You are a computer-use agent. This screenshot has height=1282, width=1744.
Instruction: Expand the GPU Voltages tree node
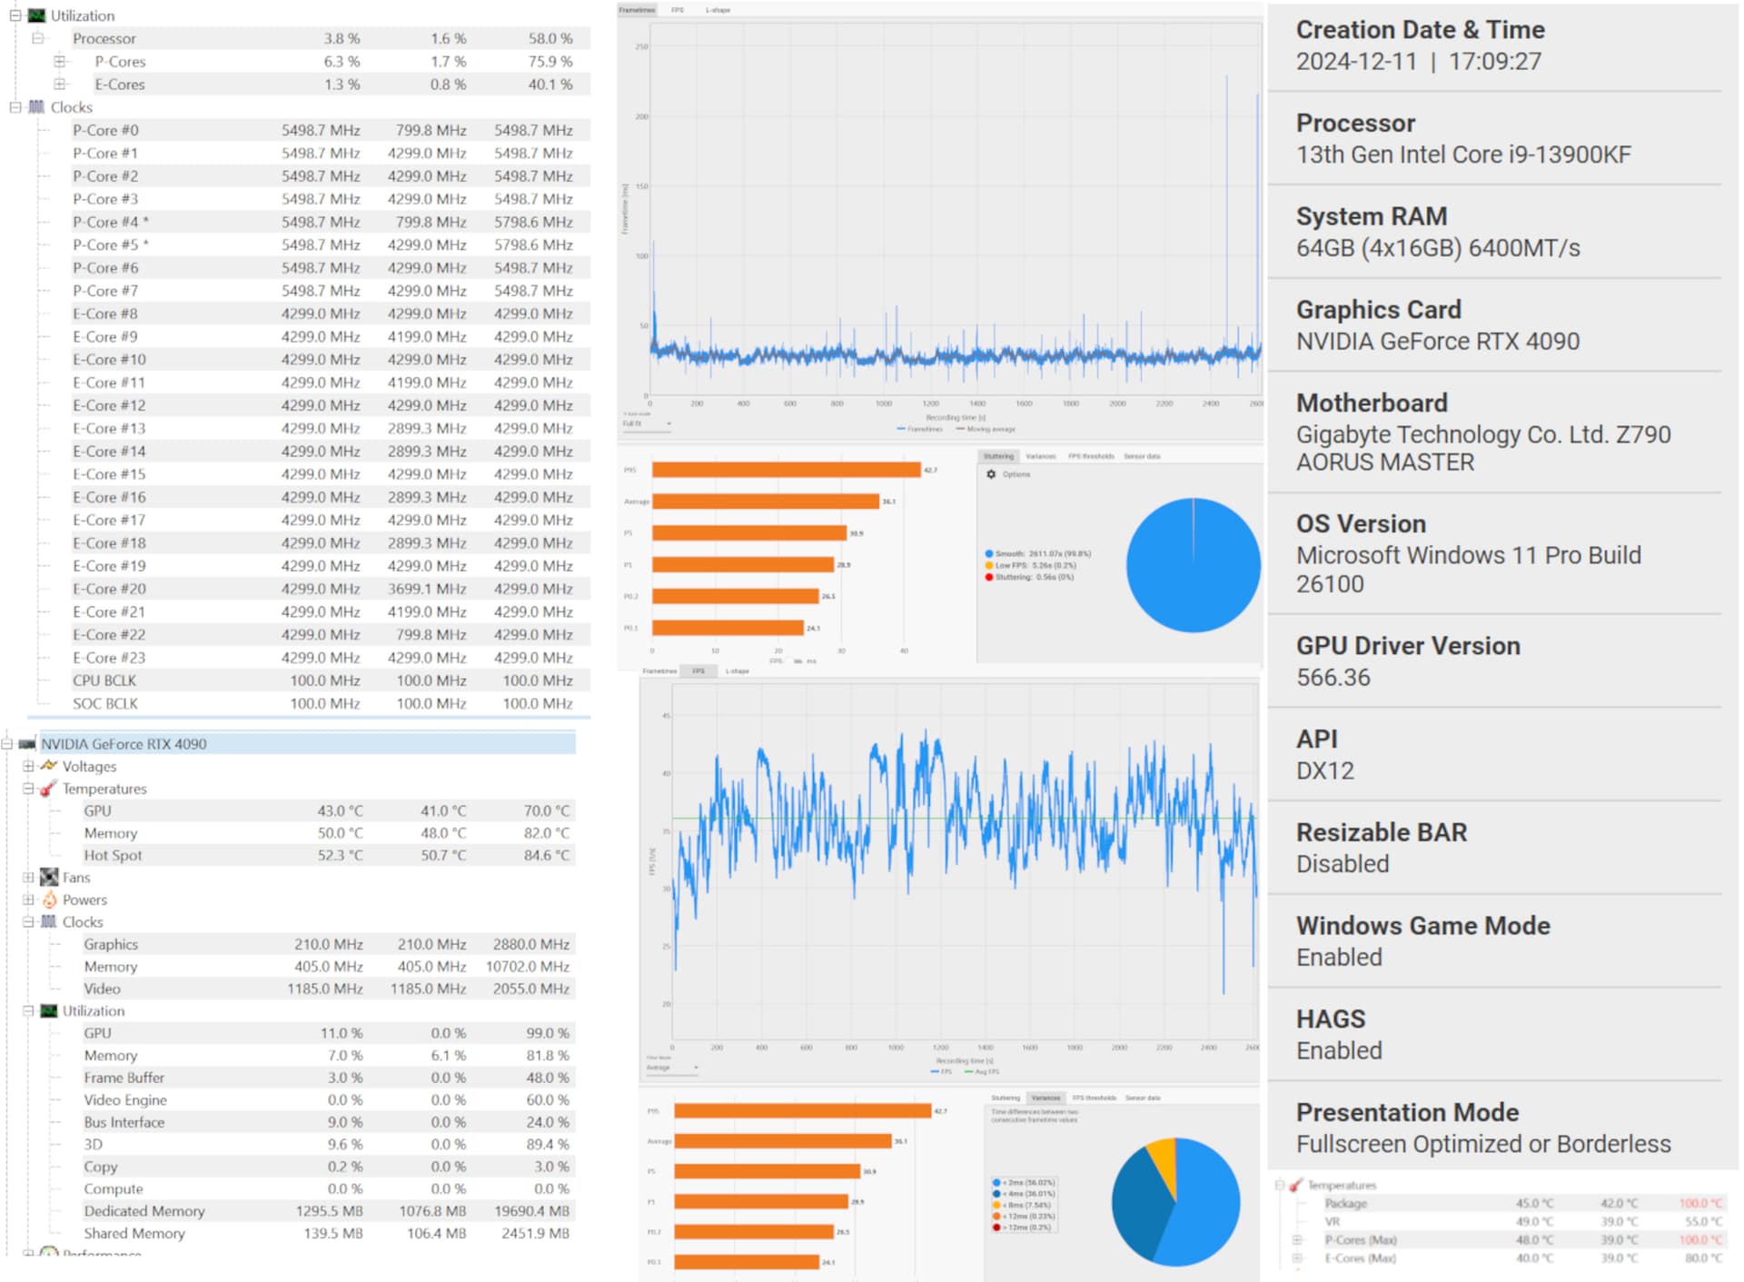coord(28,766)
